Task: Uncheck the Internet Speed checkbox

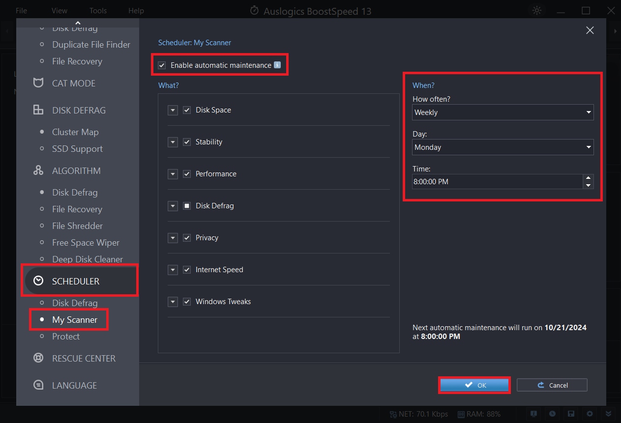Action: pos(187,270)
